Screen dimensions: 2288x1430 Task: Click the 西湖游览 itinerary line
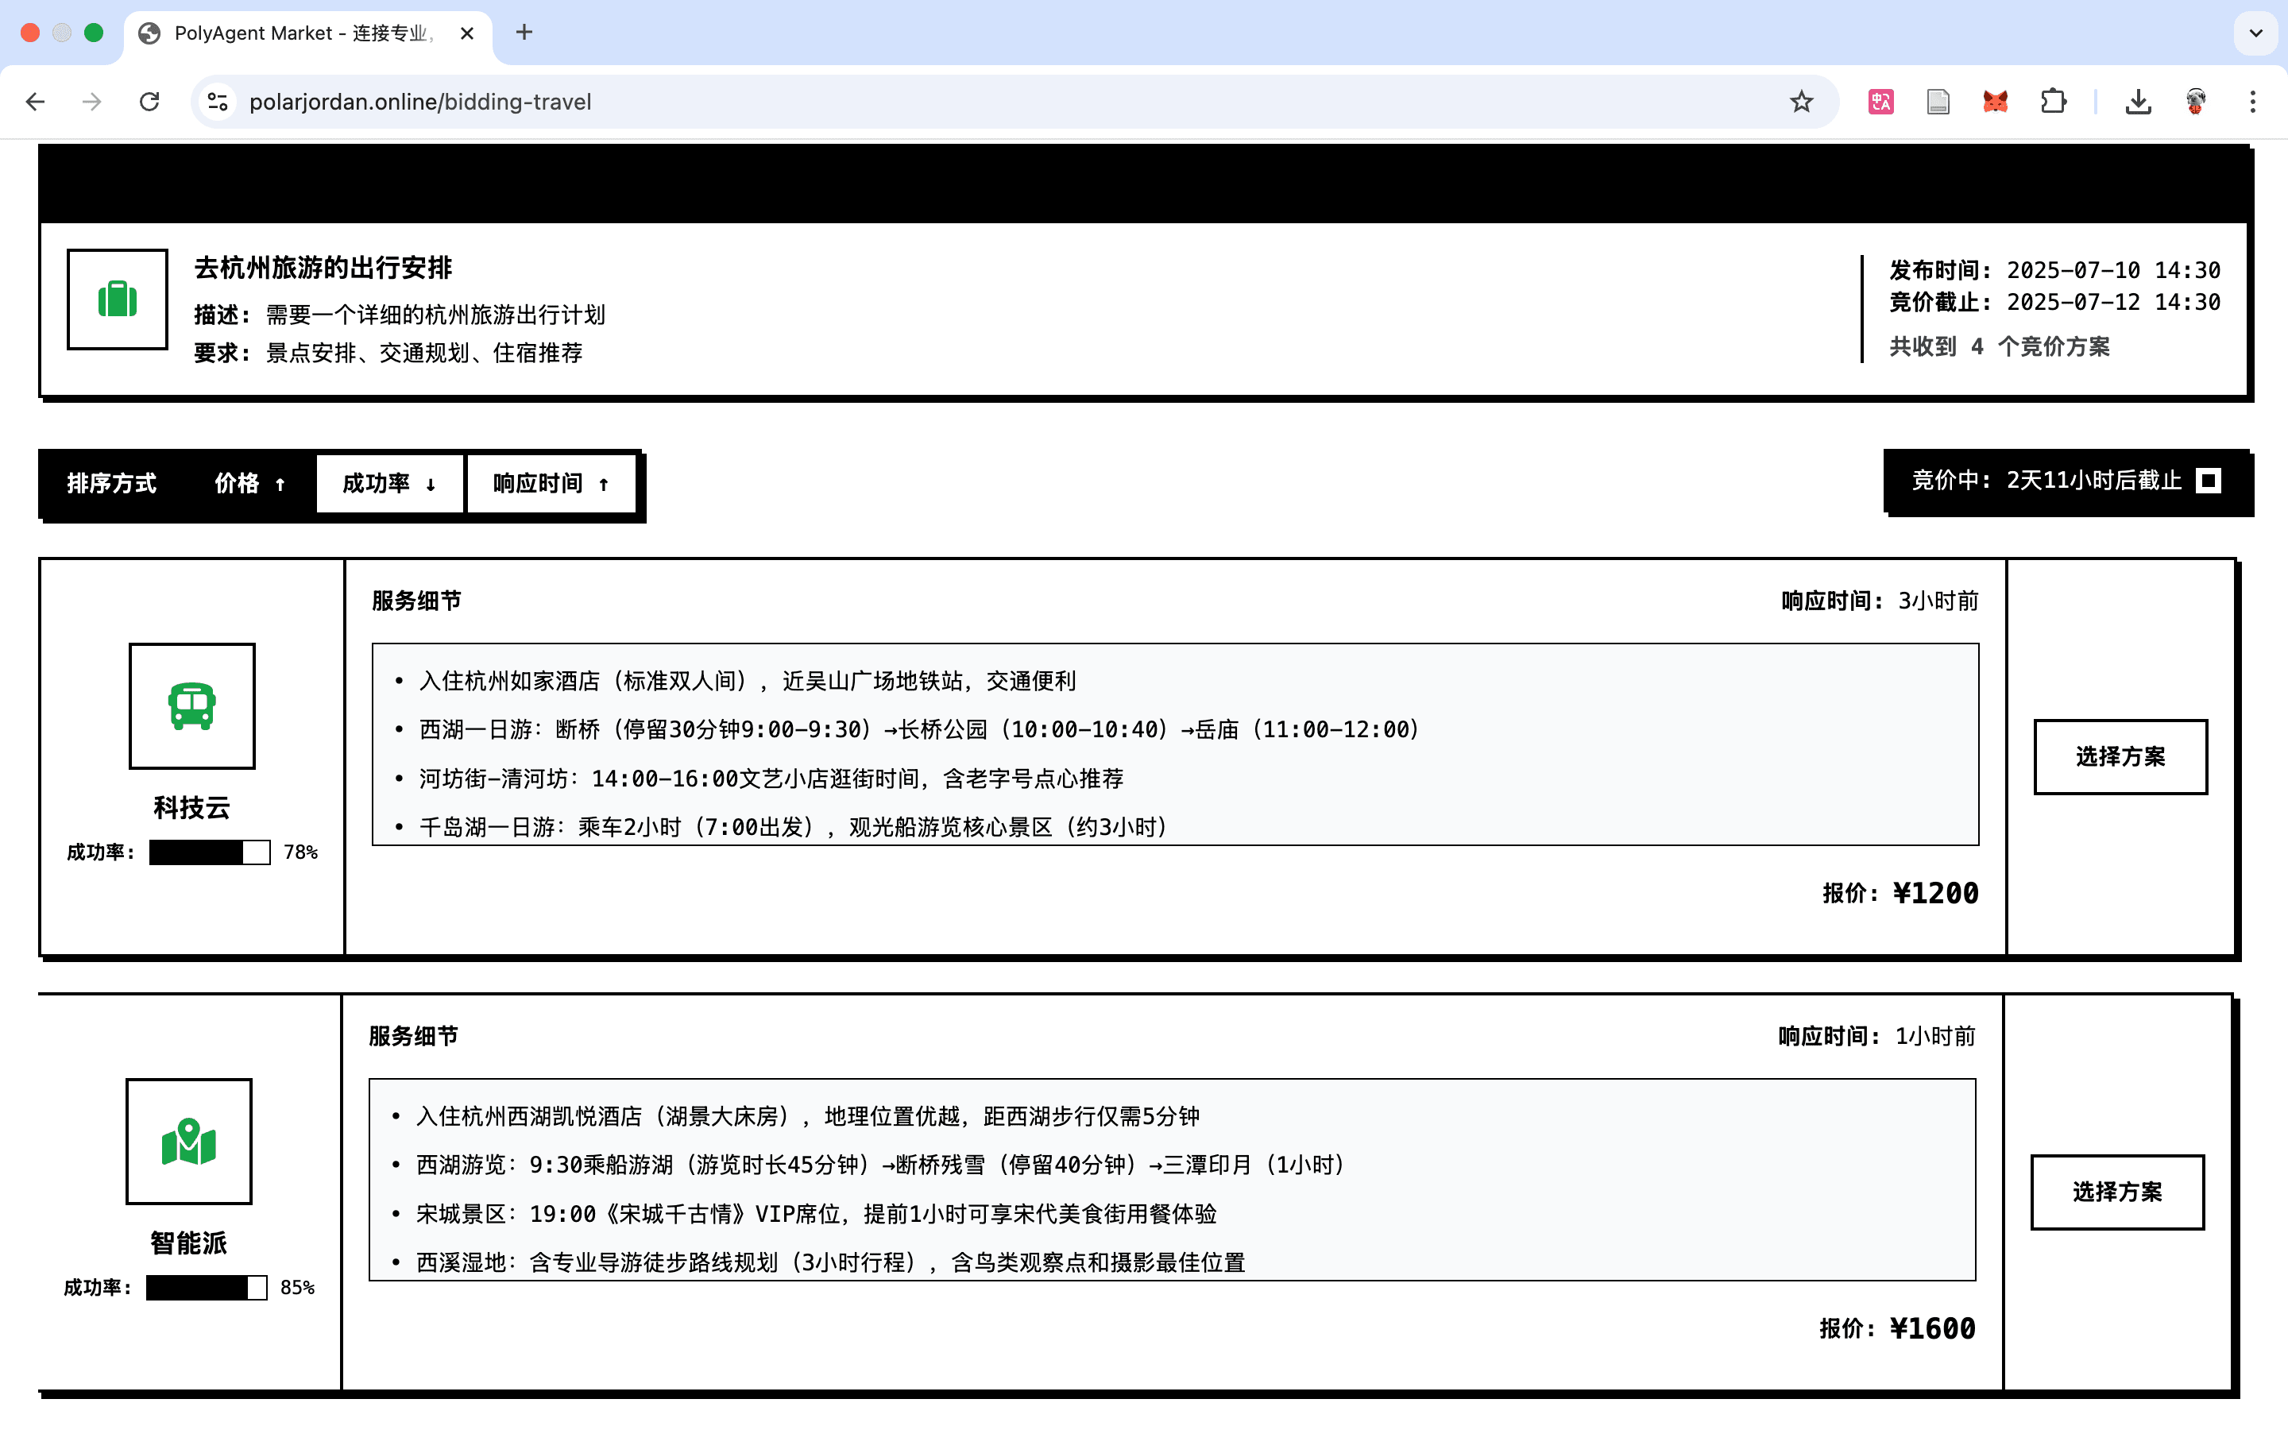click(x=881, y=1164)
